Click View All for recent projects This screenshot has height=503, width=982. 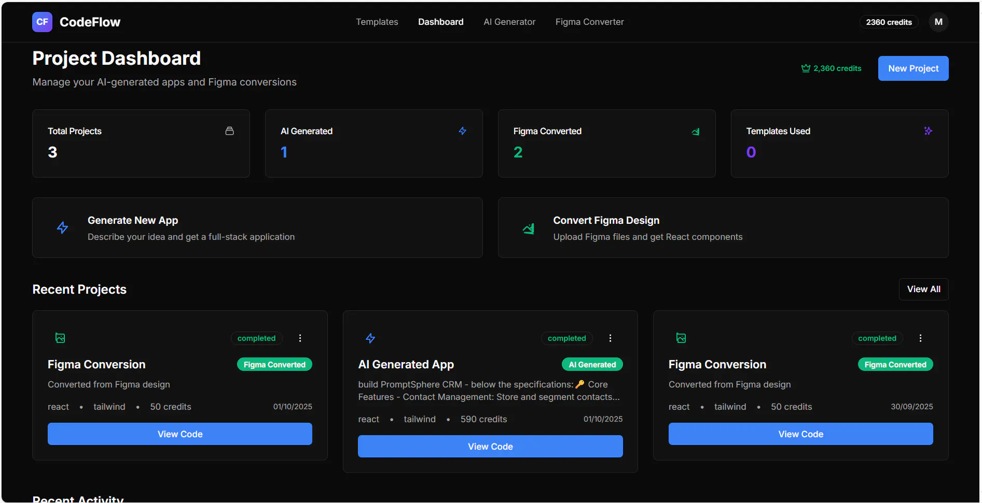tap(923, 289)
